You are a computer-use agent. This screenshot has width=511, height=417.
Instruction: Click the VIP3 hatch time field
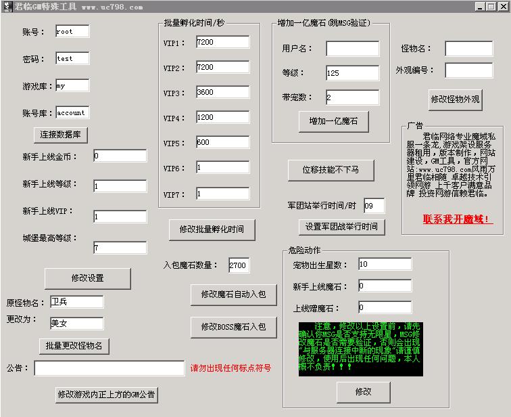(x=222, y=92)
